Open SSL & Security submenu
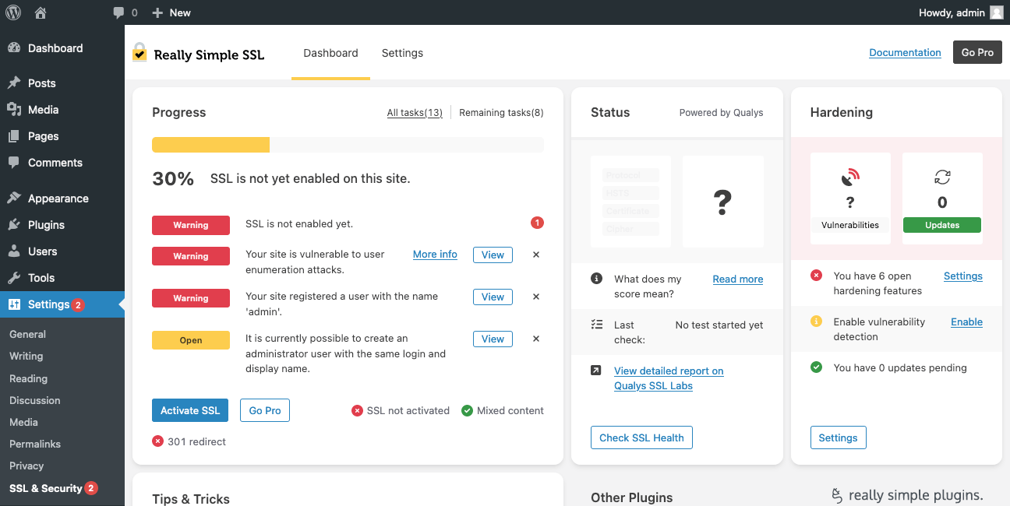Viewport: 1010px width, 506px height. click(x=53, y=488)
